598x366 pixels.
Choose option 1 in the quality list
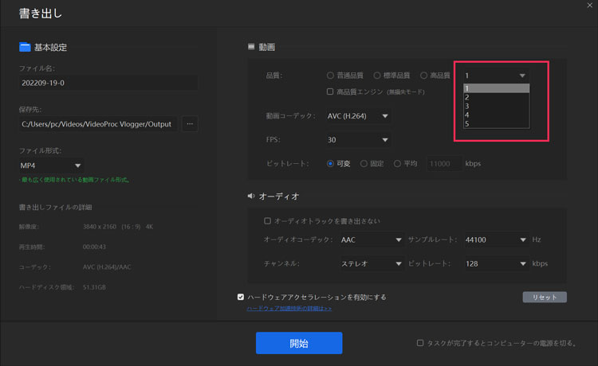click(x=496, y=88)
